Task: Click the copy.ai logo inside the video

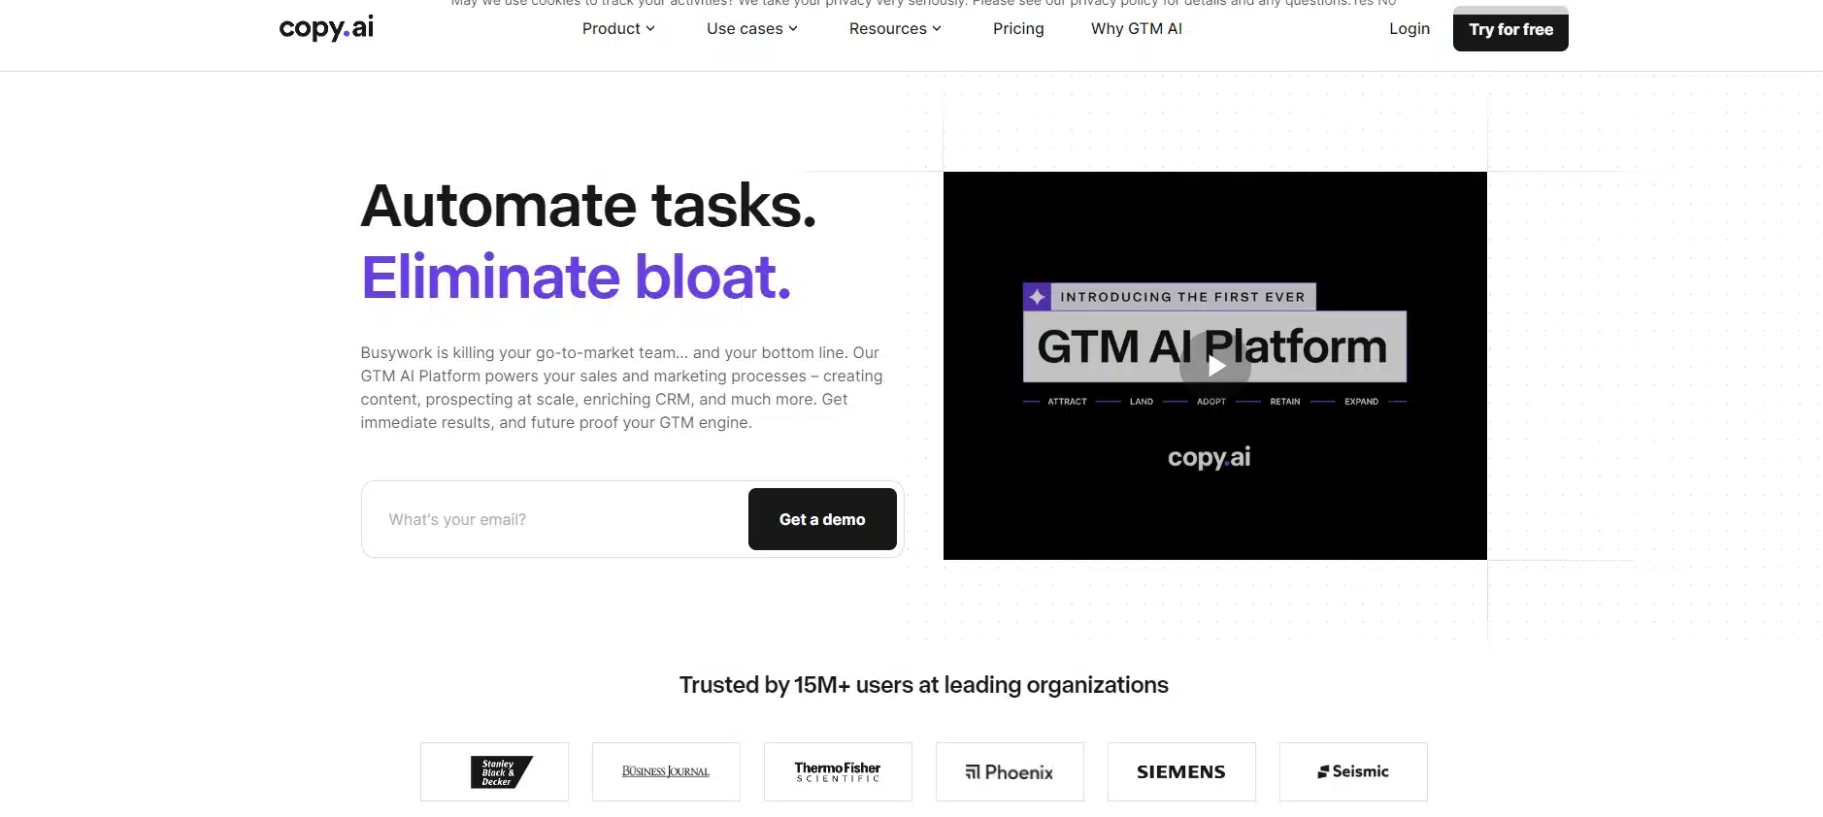Action: tap(1209, 457)
